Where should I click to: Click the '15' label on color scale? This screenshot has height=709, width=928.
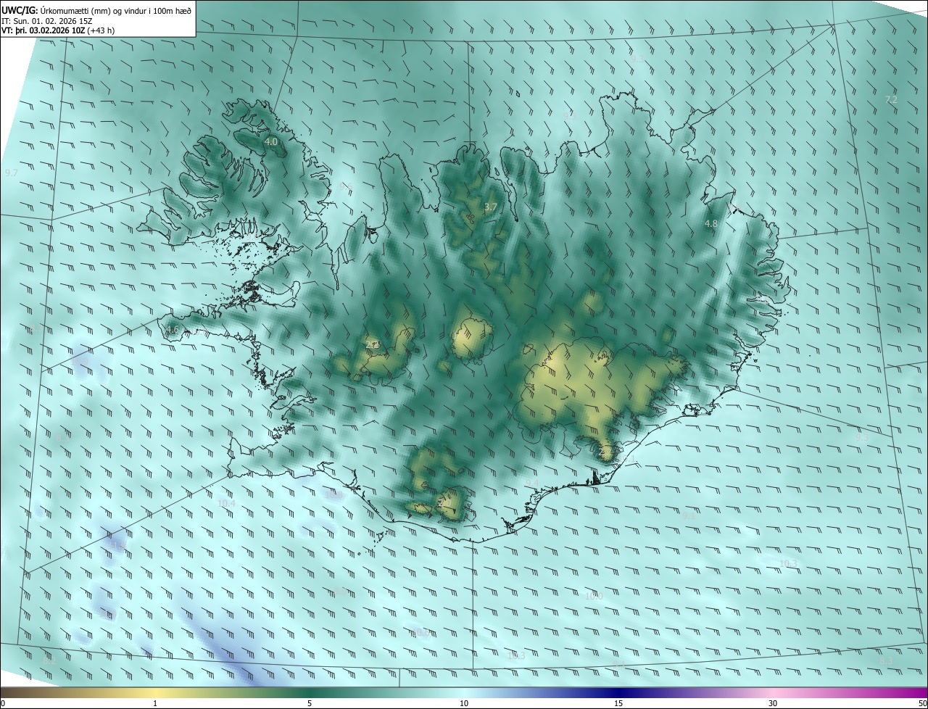point(618,703)
